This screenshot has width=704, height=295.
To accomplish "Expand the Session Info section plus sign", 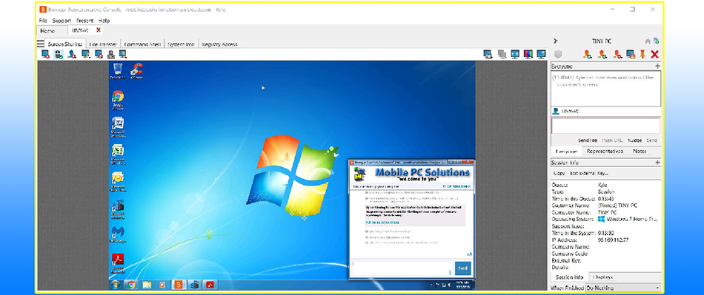I will pos(658,163).
